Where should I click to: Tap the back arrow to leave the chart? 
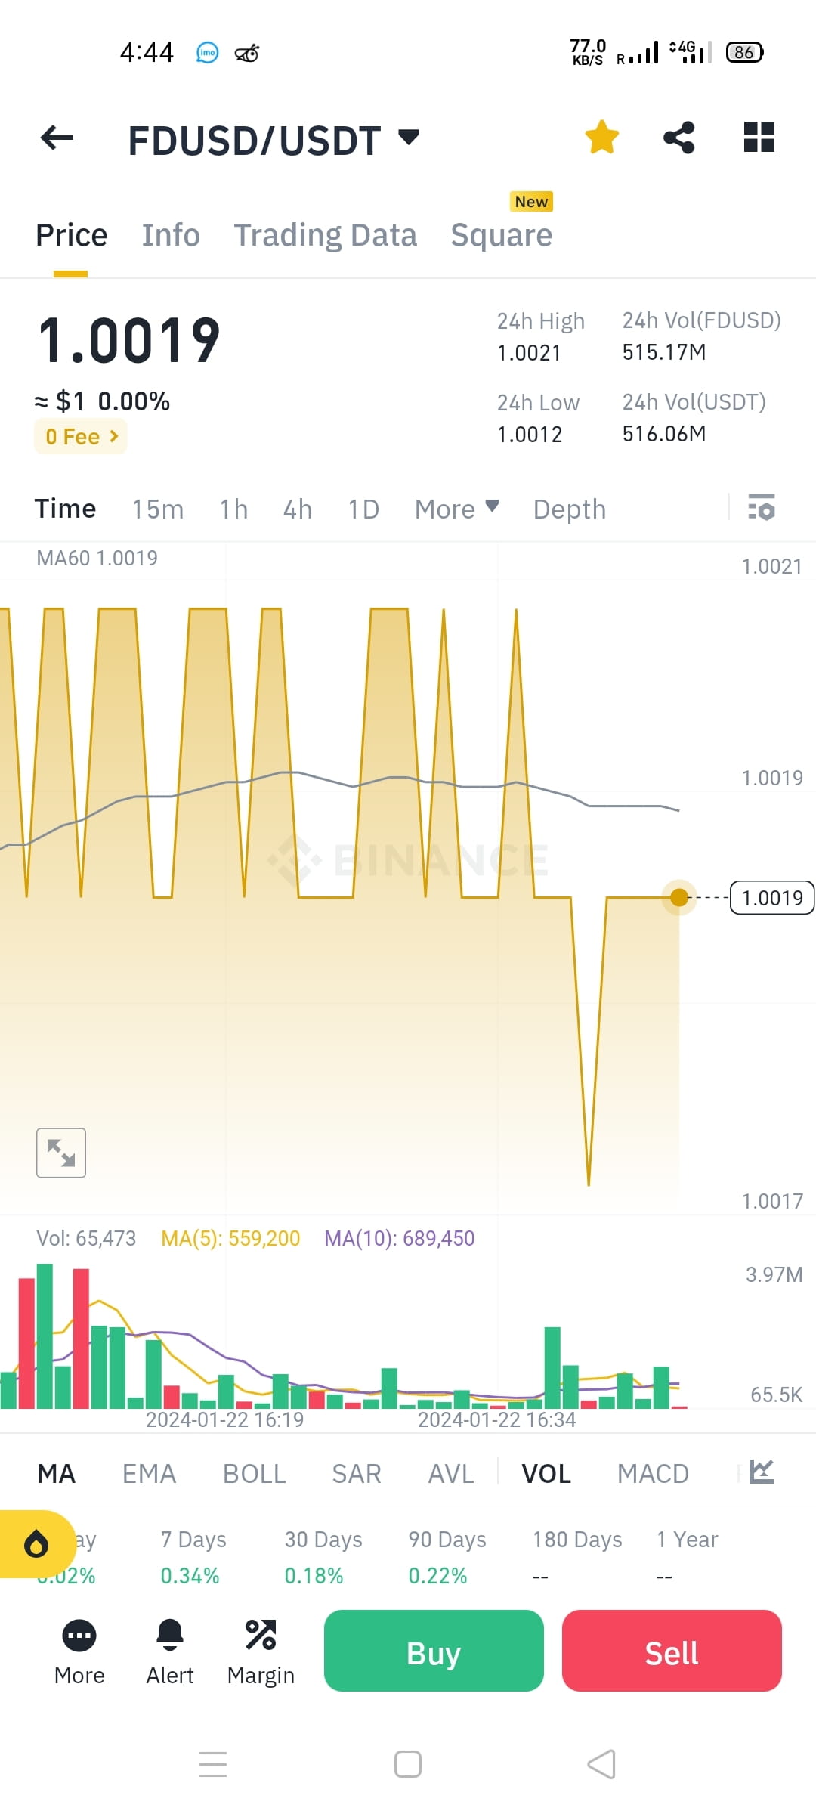[x=54, y=138]
